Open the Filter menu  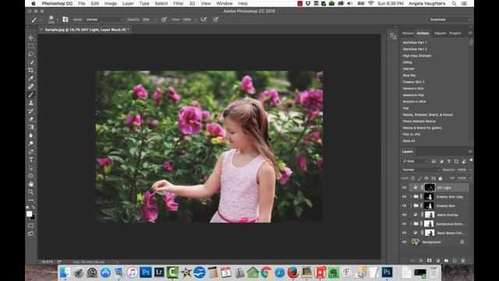(179, 3)
